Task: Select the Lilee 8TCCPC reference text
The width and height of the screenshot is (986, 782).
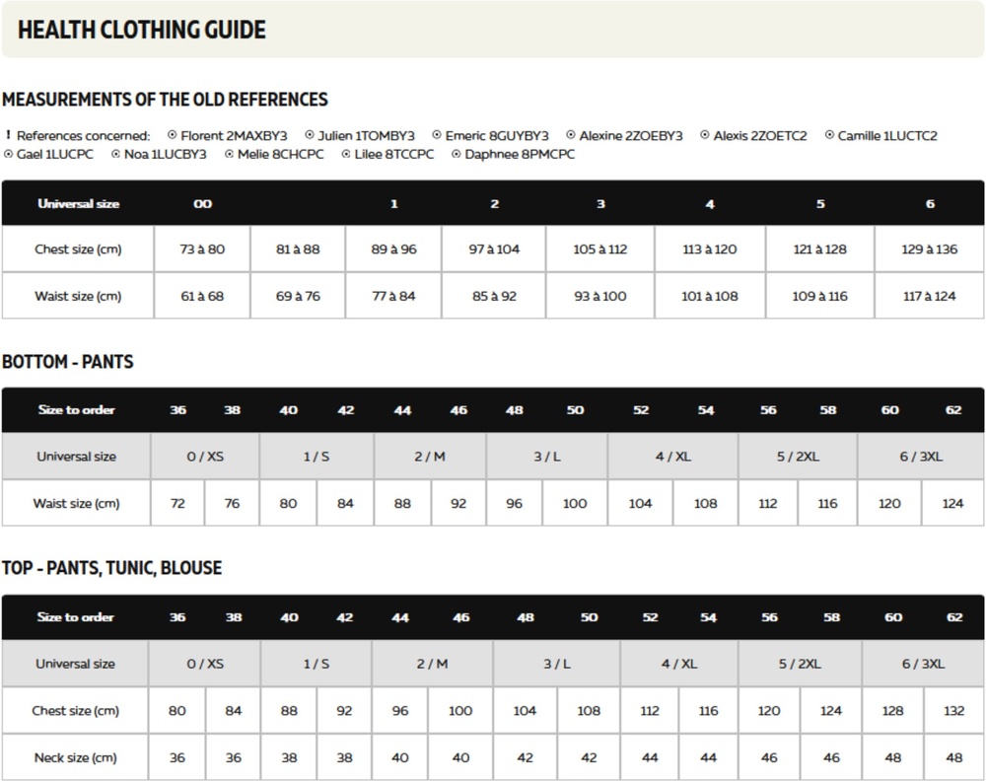Action: tap(394, 154)
